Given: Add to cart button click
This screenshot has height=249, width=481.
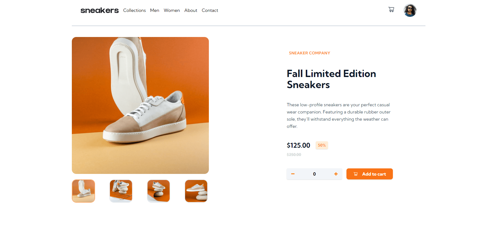Looking at the screenshot, I should 369,174.
